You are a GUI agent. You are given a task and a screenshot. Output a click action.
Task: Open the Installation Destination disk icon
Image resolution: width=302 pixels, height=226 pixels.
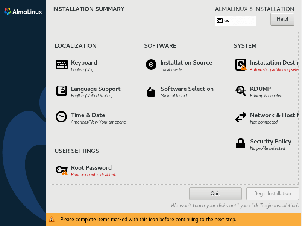click(241, 65)
